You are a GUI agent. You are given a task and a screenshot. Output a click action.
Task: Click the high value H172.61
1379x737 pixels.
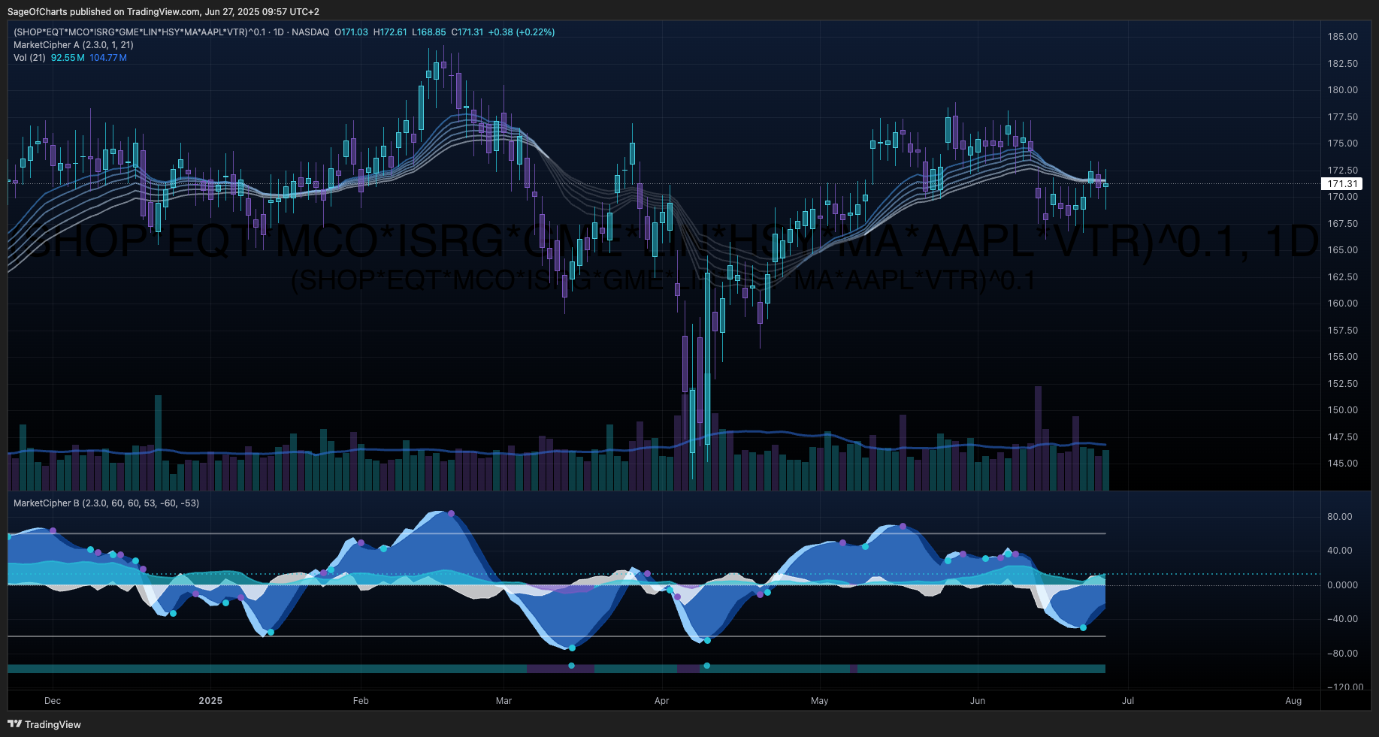coord(390,32)
